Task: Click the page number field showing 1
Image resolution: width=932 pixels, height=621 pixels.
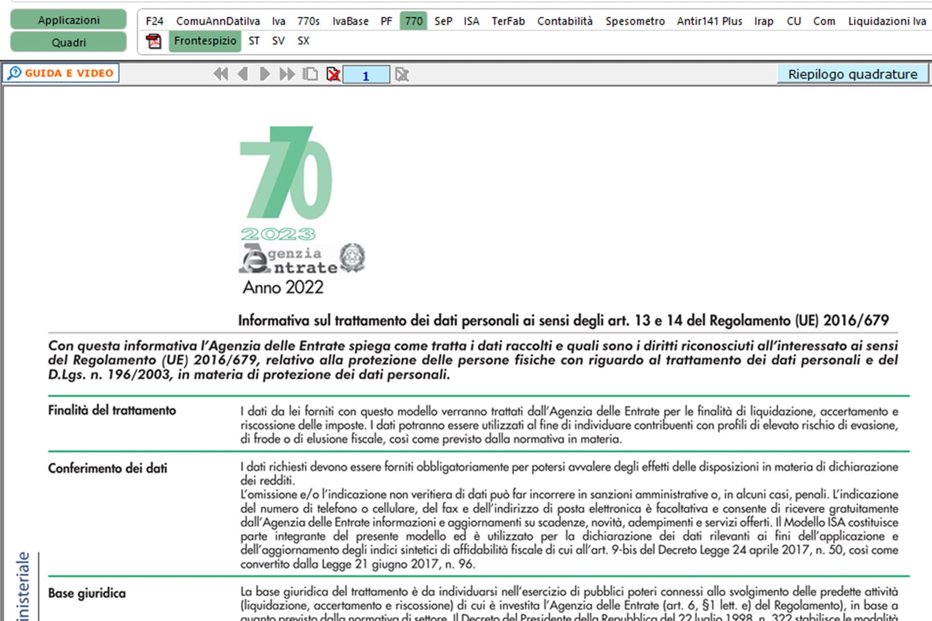Action: (366, 75)
